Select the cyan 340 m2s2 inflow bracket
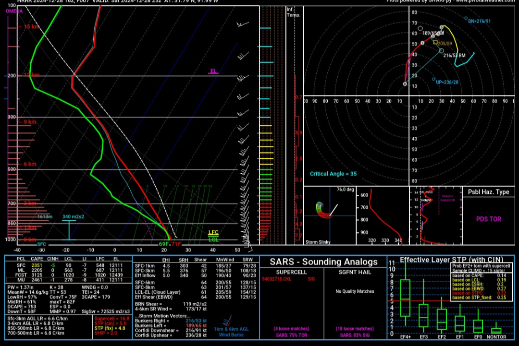Screen dimensions: 519x346 (x=69, y=230)
